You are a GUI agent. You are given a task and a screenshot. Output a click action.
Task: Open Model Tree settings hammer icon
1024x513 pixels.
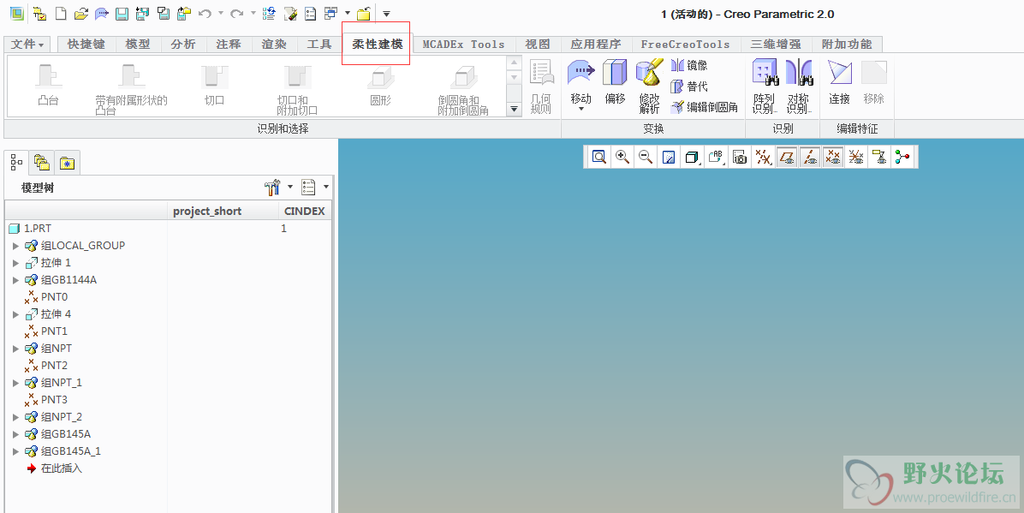271,188
